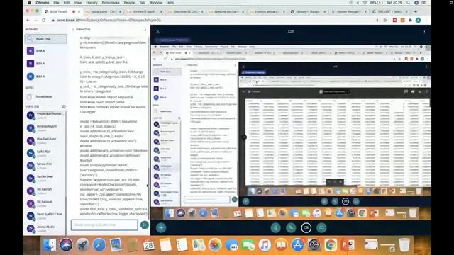The height and width of the screenshot is (255, 454).
Task: Switch to the DATASET browser tab
Action: tap(390, 11)
